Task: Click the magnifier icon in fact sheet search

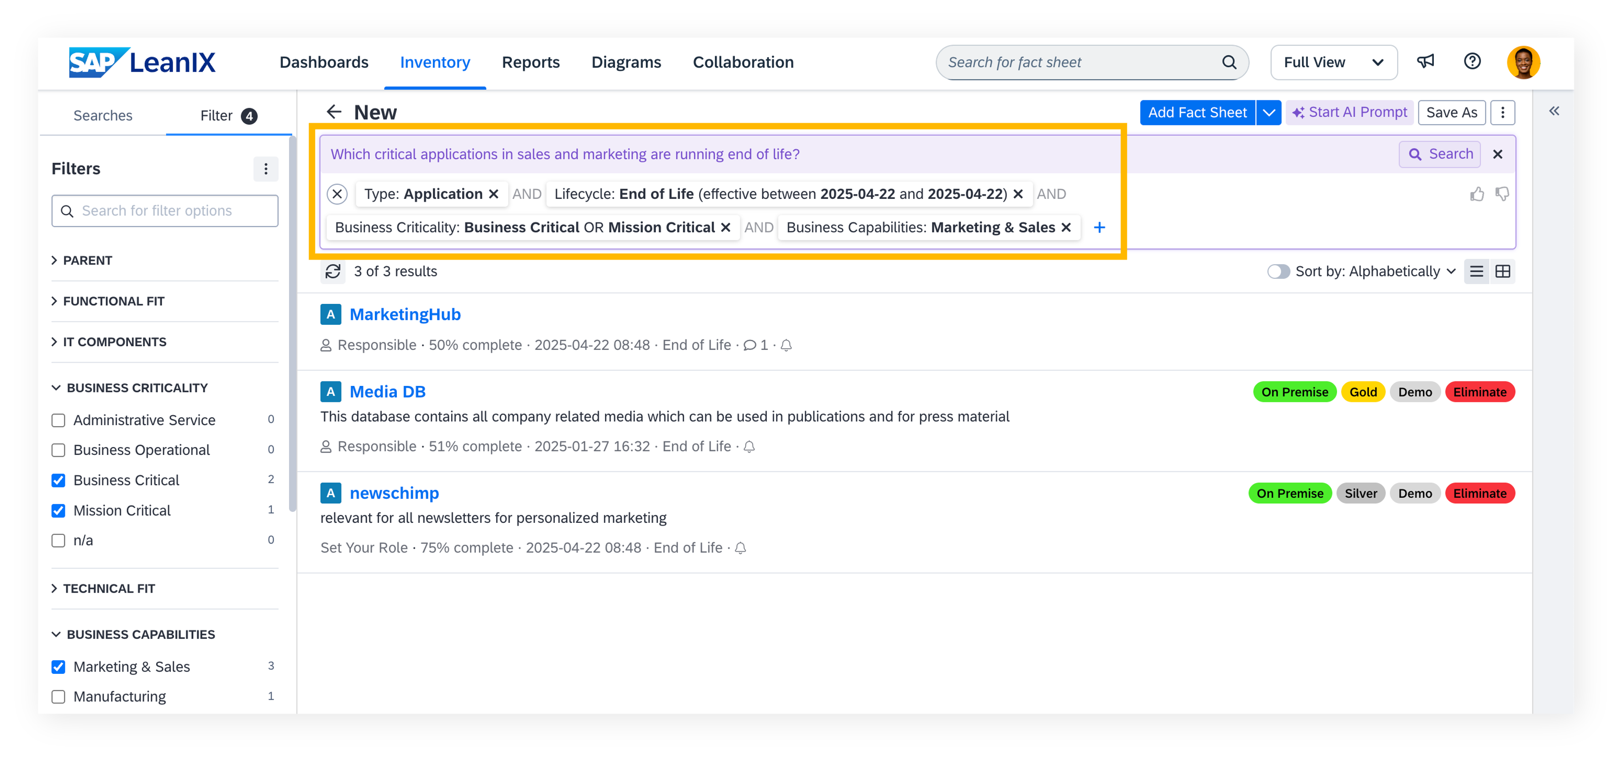Action: pos(1228,62)
